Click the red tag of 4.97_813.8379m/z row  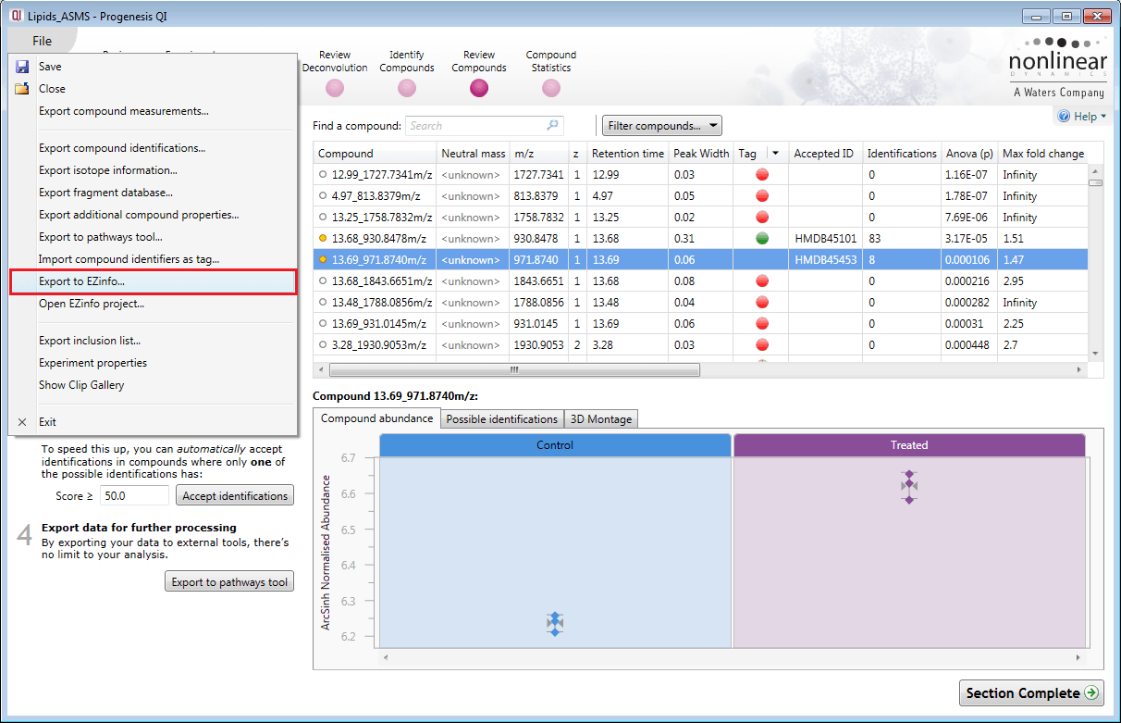[x=763, y=196]
